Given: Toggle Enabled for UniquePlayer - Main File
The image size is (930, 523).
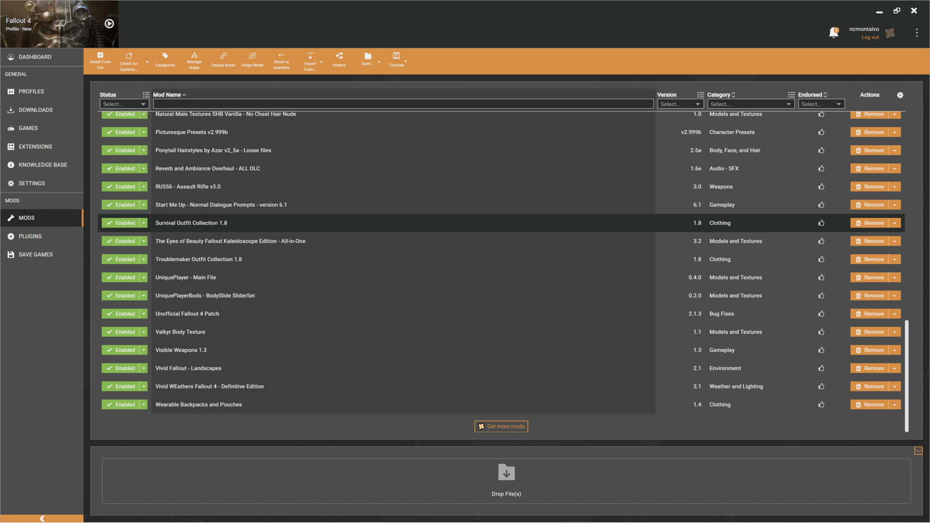Looking at the screenshot, I should pos(121,277).
